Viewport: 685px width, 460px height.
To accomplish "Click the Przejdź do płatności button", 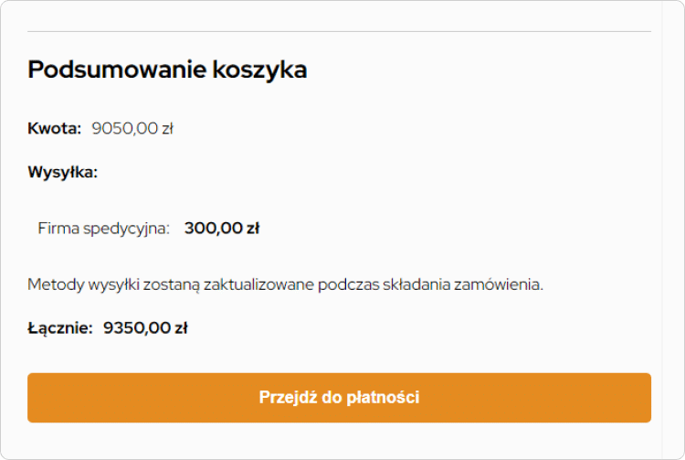I will (x=339, y=398).
